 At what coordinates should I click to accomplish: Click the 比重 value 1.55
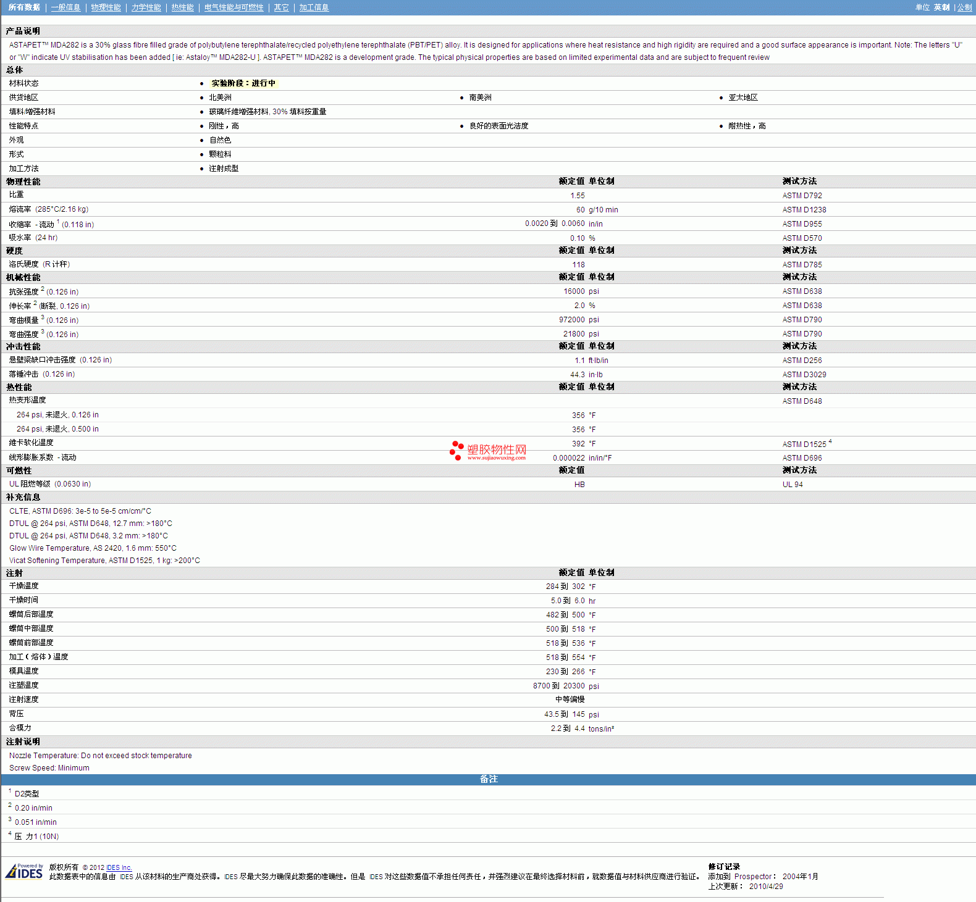tap(577, 196)
